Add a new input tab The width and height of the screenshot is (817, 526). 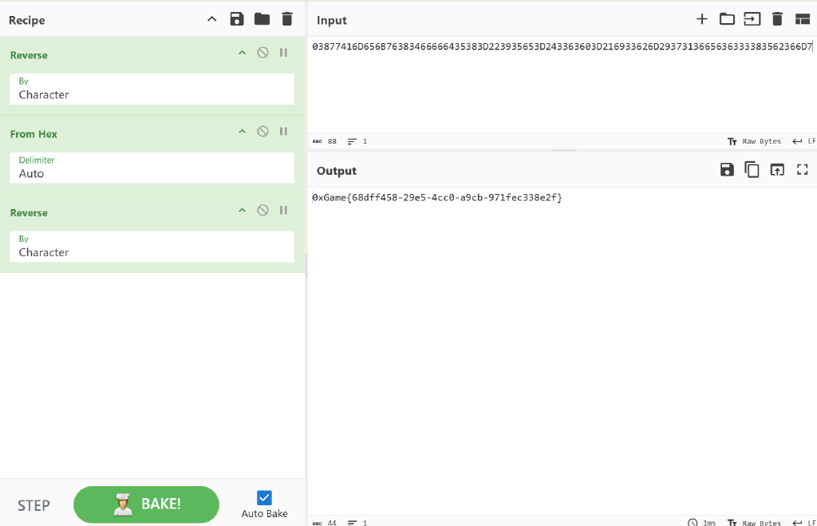(x=702, y=19)
